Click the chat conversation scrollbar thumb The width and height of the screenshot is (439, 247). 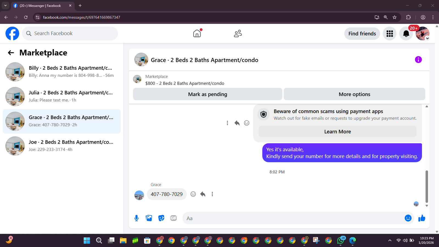[427, 187]
